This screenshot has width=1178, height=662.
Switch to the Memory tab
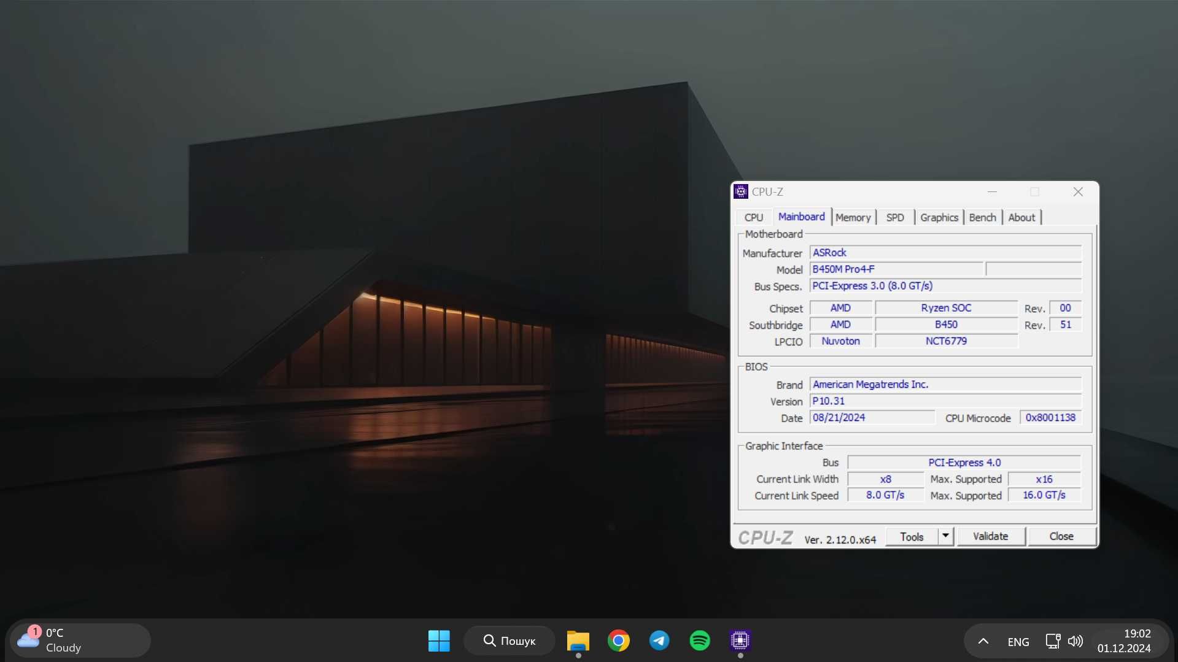(x=853, y=217)
